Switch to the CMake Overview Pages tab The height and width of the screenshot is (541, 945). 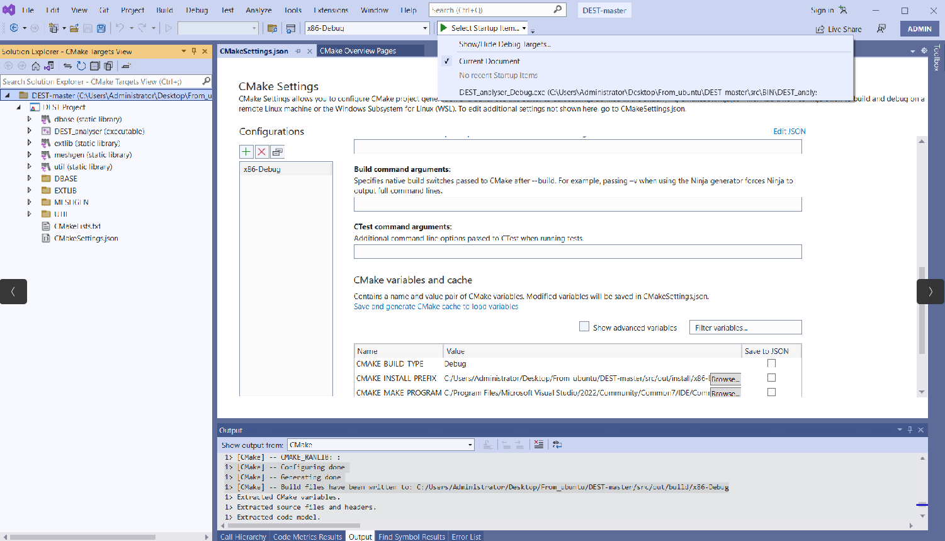click(358, 51)
